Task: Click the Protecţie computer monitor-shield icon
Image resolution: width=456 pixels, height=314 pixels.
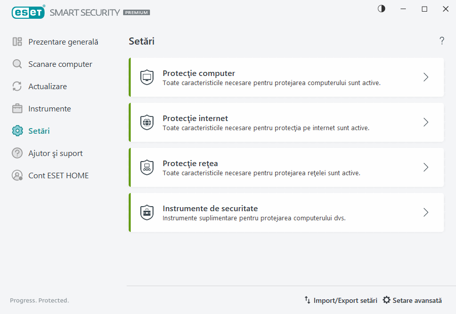Action: [147, 77]
